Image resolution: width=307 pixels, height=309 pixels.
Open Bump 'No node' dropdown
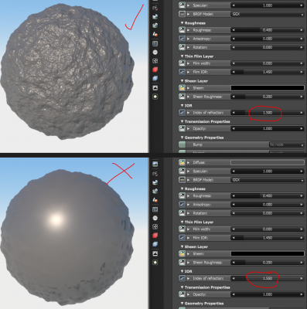pos(287,144)
